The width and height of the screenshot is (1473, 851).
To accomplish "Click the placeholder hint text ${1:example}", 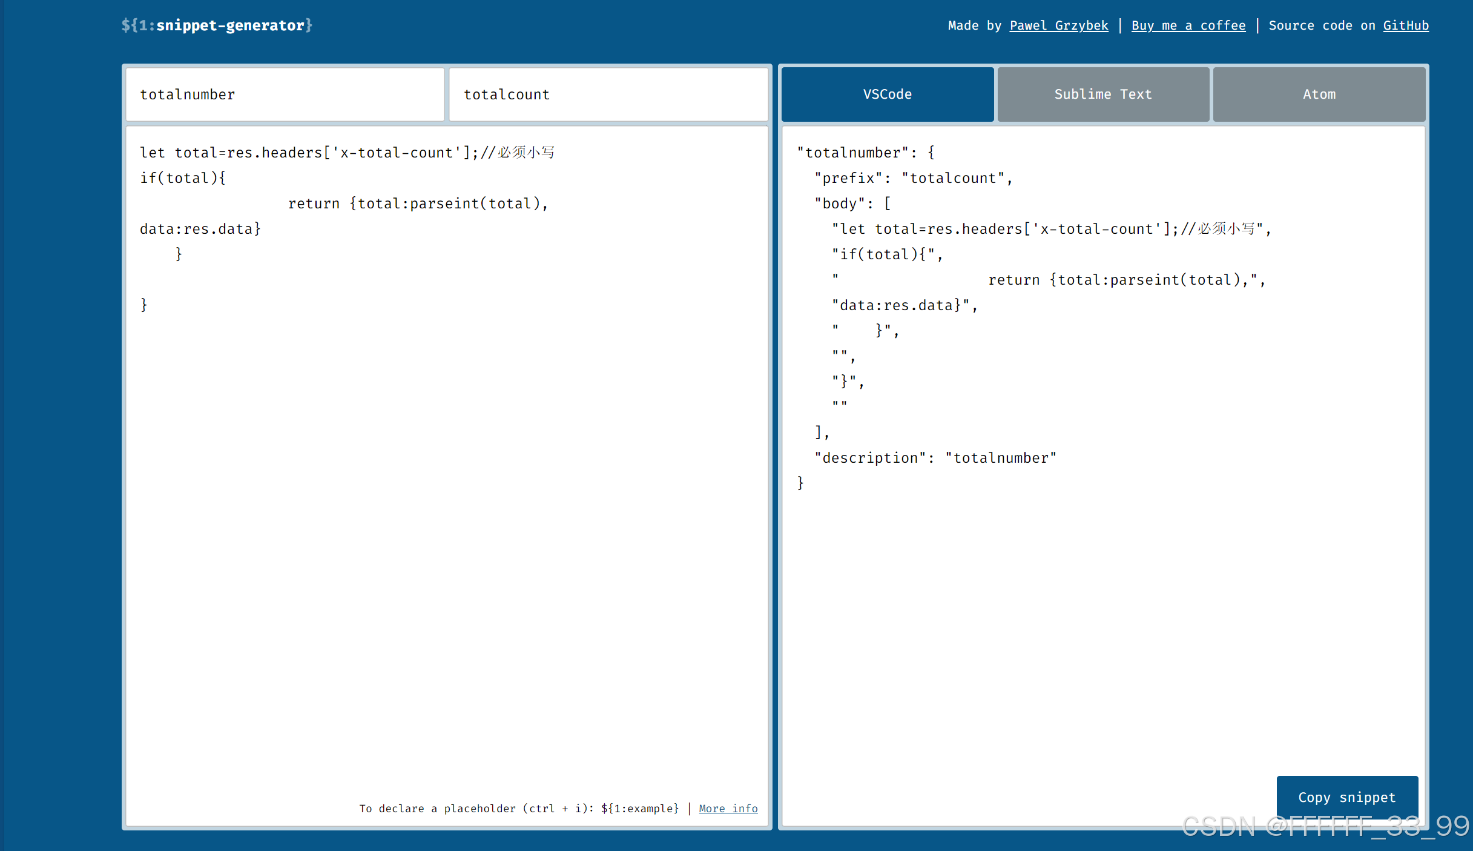I will (x=639, y=809).
